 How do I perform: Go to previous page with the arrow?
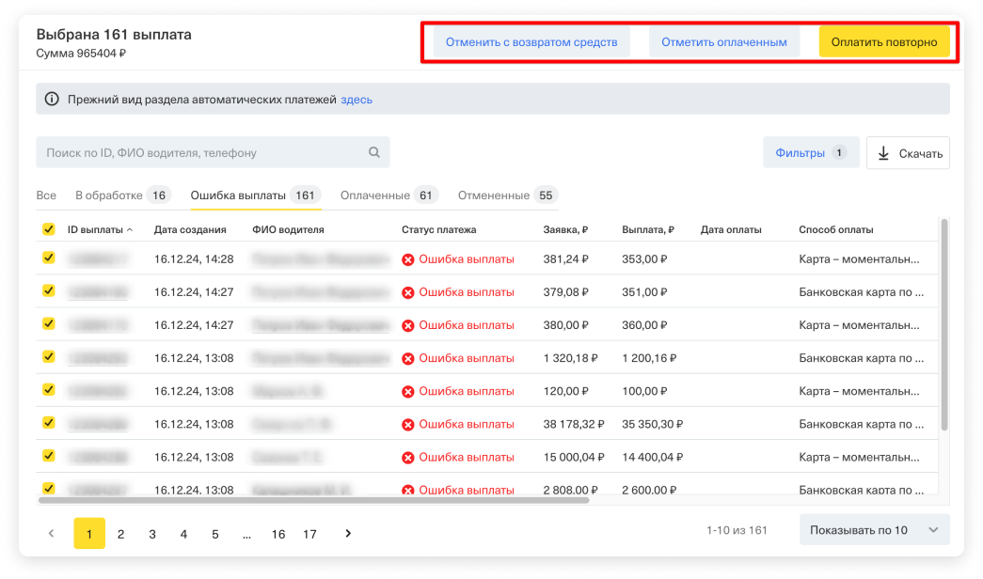52,533
